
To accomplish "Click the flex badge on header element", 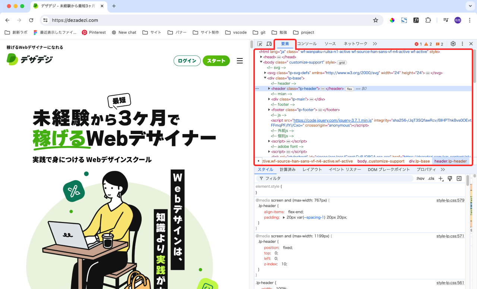I will (349, 89).
